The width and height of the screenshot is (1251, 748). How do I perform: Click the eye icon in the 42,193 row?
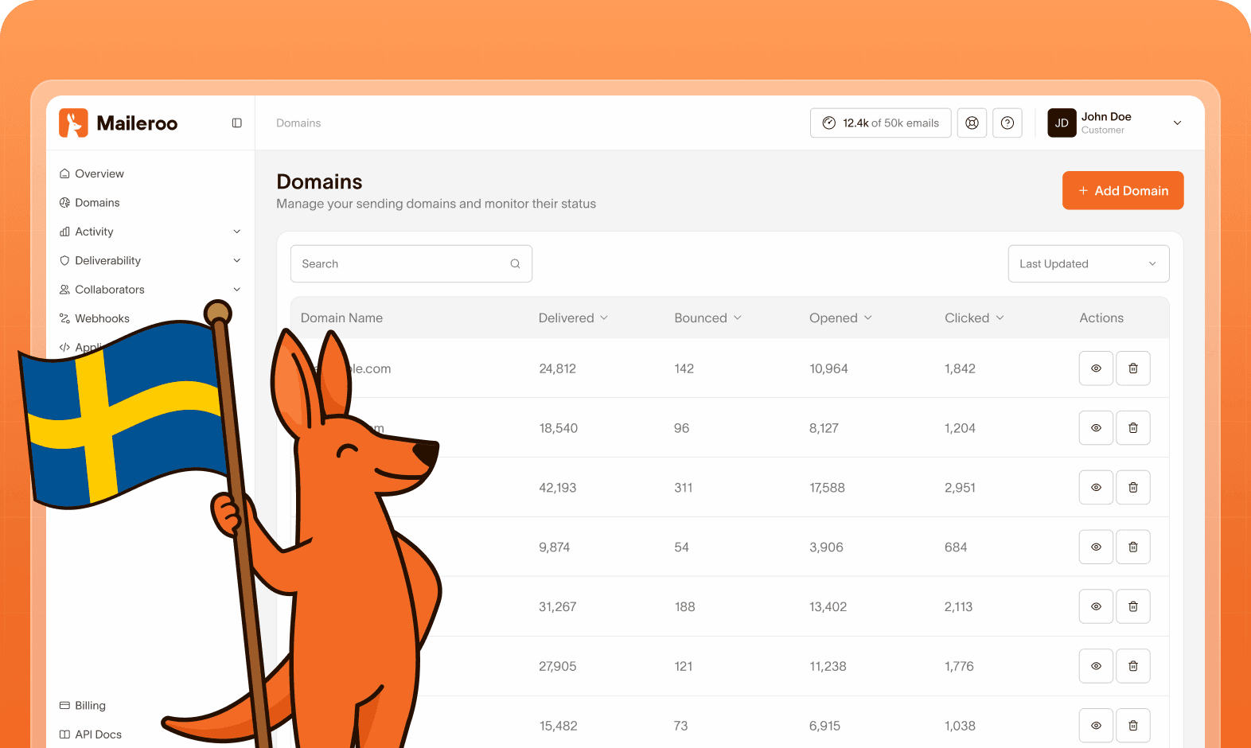click(1096, 488)
